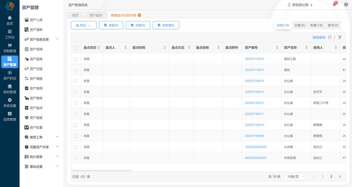Select the 未盘(18) filter tab
The width and height of the screenshot is (352, 187).
point(316,25)
